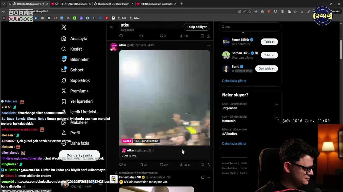Play utku's live broadcast video
The height and width of the screenshot is (192, 343).
pyautogui.click(x=165, y=98)
